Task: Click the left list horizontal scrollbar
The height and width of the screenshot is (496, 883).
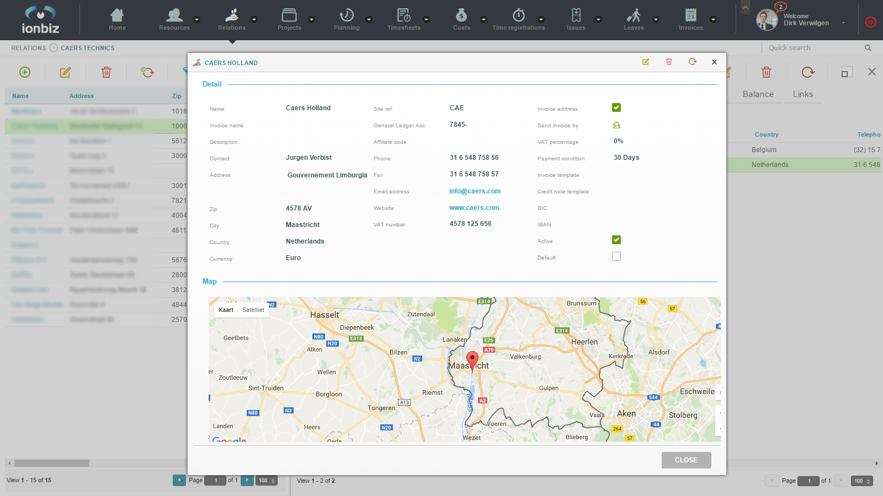Action: (x=51, y=463)
